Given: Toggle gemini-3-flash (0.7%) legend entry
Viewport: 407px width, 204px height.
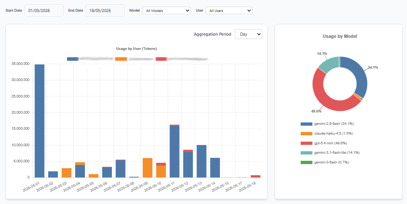Looking at the screenshot, I should (325, 162).
